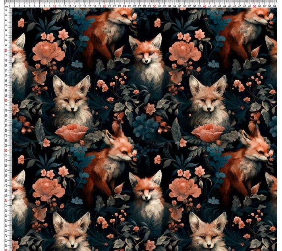282x251 pixels.
Task: Click the red 40 on top ruler
Action: click(x=205, y=6)
